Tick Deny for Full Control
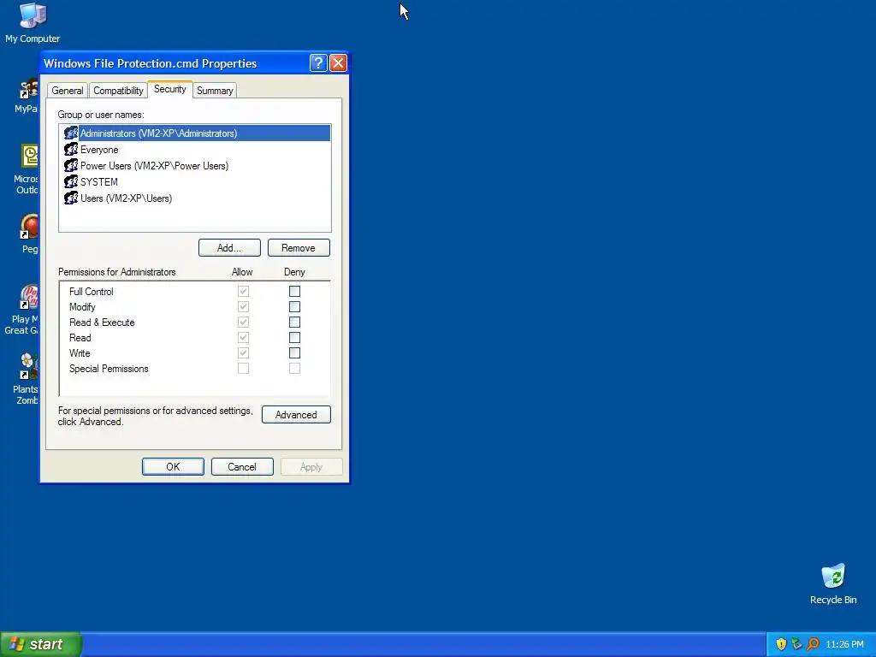The height and width of the screenshot is (657, 876). tap(294, 291)
